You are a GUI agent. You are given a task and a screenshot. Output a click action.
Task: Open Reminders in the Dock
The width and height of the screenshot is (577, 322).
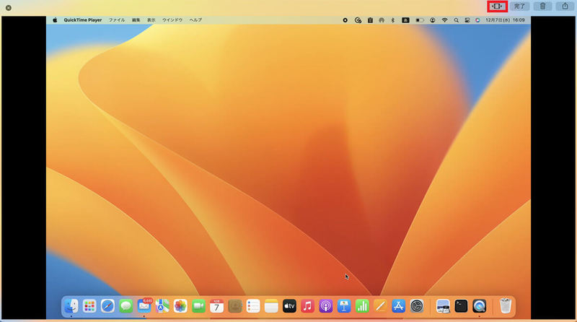tap(253, 306)
